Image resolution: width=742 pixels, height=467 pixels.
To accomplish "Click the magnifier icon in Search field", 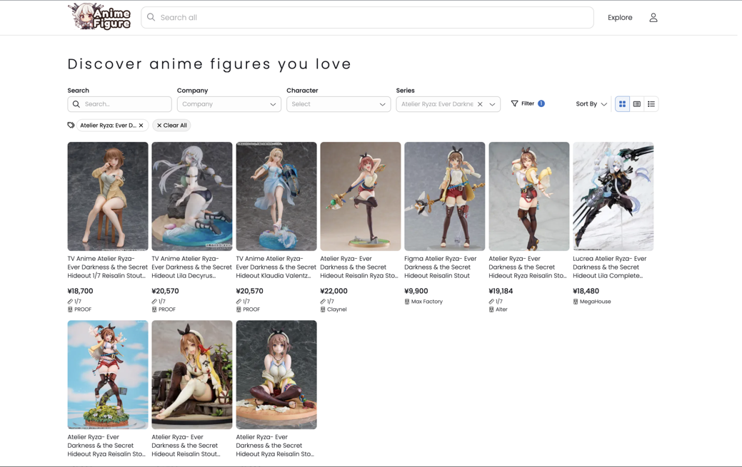I will [x=76, y=104].
